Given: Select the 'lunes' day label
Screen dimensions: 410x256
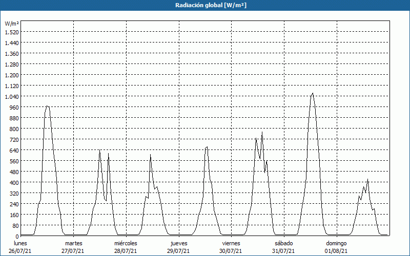Looking at the screenshot, I should click(x=20, y=243).
